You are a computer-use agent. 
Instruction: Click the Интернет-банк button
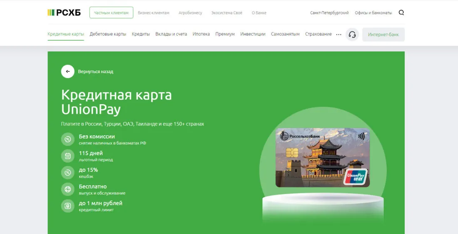click(383, 34)
